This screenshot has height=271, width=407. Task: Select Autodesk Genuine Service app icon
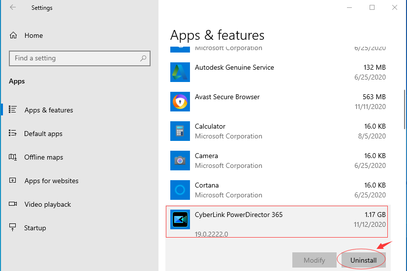(x=180, y=72)
